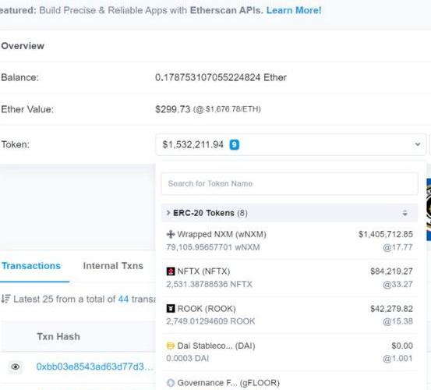Open the Learn More! link

pos(294,10)
